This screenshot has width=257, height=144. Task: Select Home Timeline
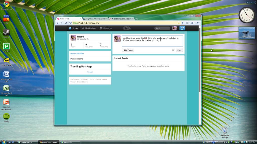coord(77,53)
